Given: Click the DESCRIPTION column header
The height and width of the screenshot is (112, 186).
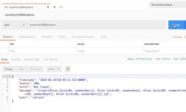Looking at the screenshot, I should (151, 44).
